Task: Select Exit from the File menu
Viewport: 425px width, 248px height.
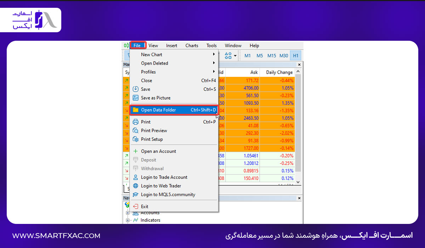Action: pyautogui.click(x=174, y=207)
